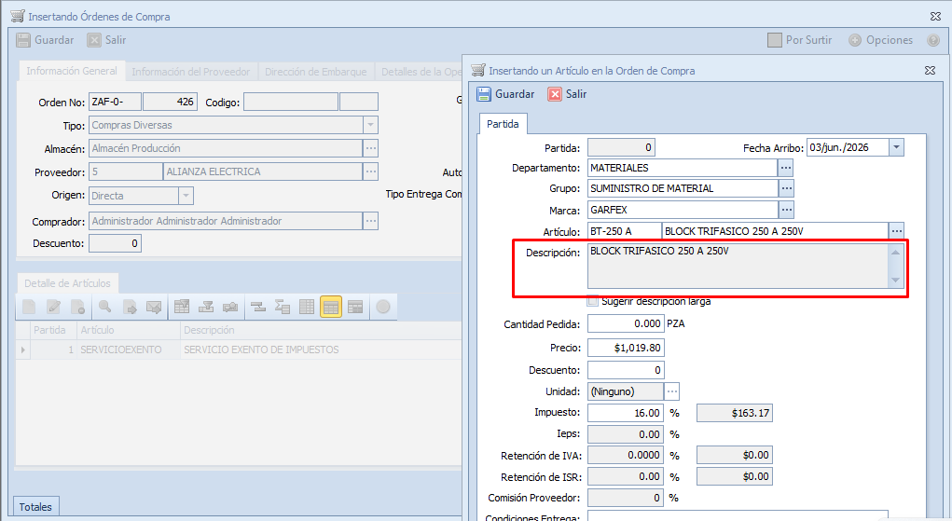Screen dimensions: 952x521
Task: Click the Departamento ellipsis lookup button
Action: (x=786, y=168)
